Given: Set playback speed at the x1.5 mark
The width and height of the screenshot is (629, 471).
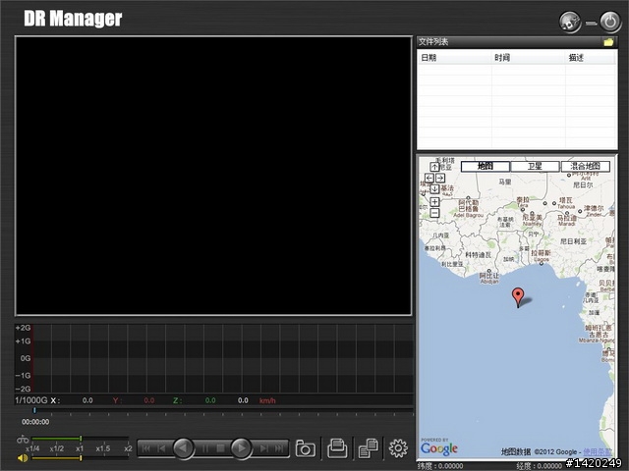Looking at the screenshot, I should point(102,448).
